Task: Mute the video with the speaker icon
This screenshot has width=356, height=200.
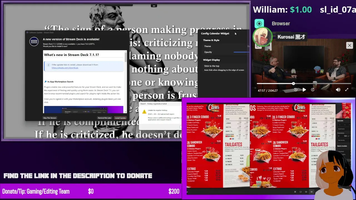Action: [x=338, y=90]
